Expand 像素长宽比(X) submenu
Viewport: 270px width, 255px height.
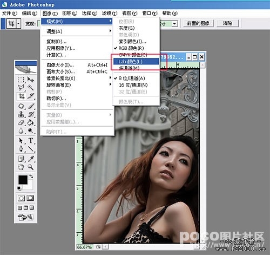(x=77, y=79)
